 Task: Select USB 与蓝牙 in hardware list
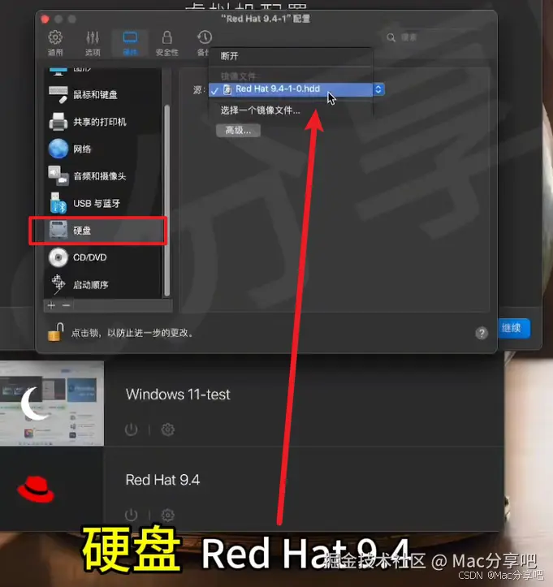[x=102, y=203]
